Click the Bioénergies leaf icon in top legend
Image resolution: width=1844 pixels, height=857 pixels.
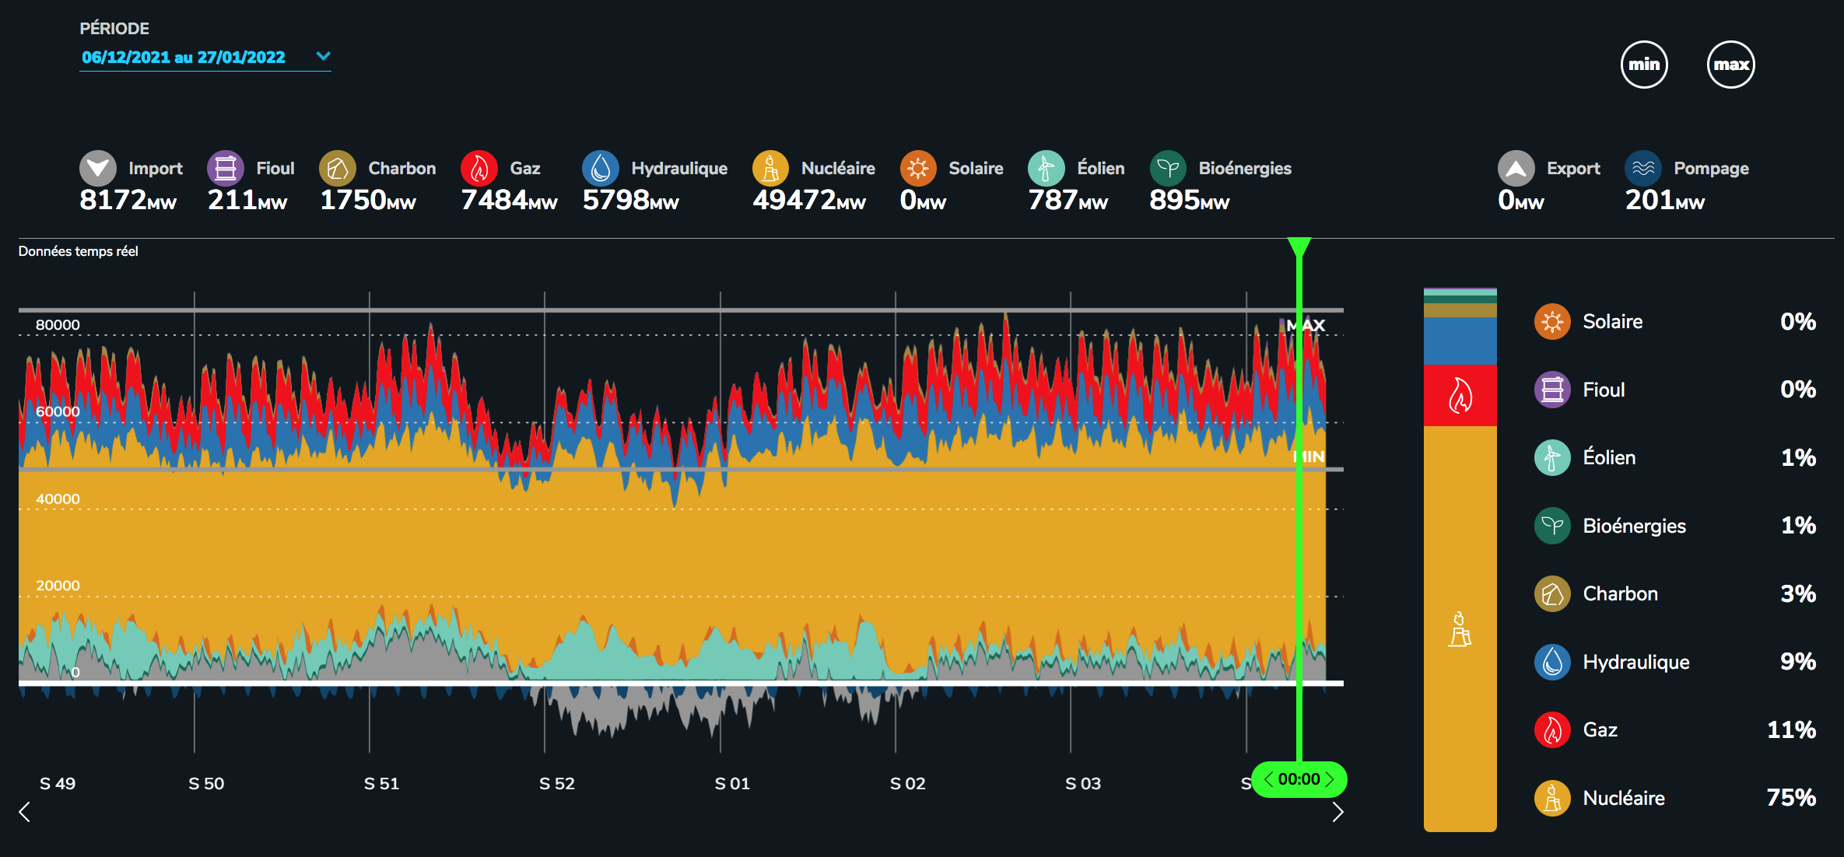1168,168
